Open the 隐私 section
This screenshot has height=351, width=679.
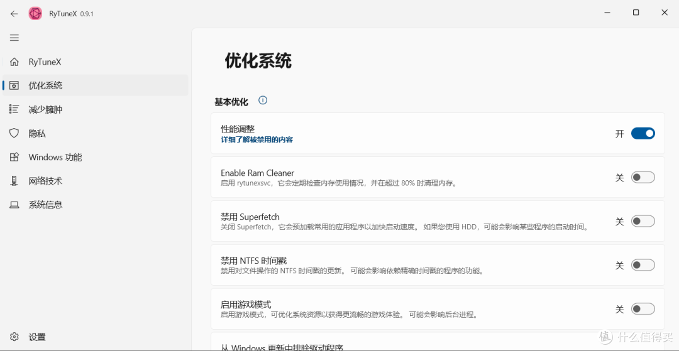pos(96,133)
